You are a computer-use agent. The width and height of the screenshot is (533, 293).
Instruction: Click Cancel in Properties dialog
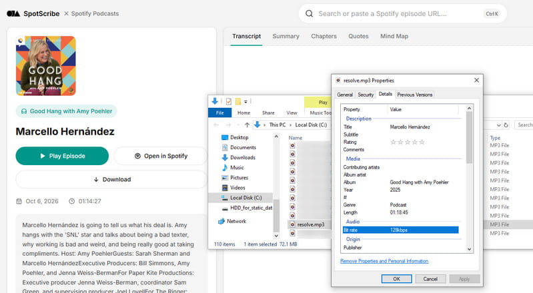pos(430,279)
